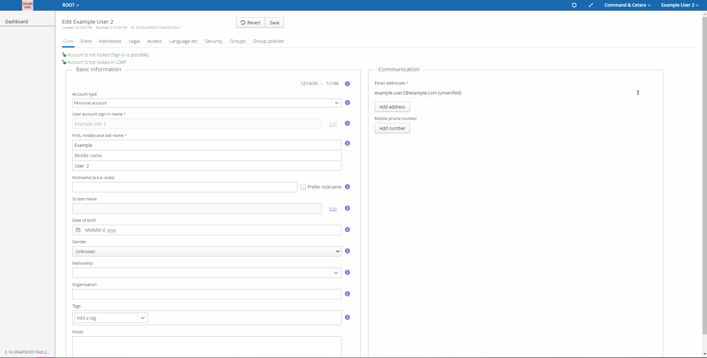The image size is (707, 358).
Task: Click info icon next to Tags
Action: (347, 317)
